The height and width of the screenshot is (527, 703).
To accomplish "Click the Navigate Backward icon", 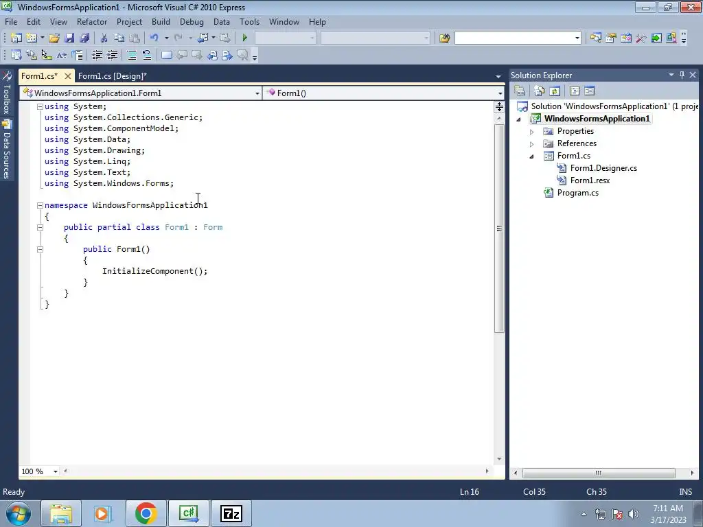I will pyautogui.click(x=203, y=38).
